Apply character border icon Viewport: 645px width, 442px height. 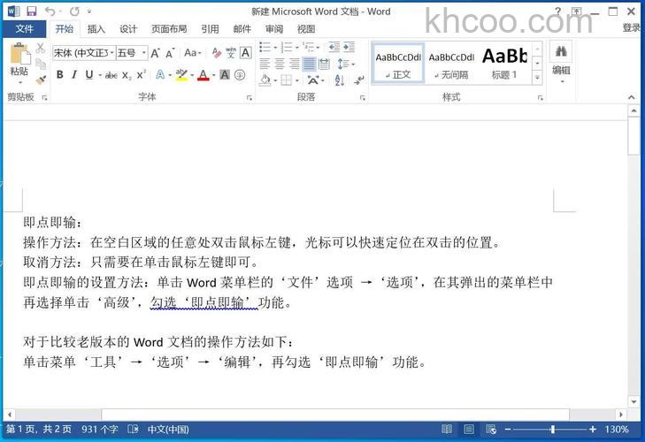(x=246, y=53)
